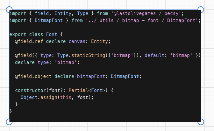Click the "declare type: 'bitmap';" line
214x131 pixels.
pyautogui.click(x=47, y=62)
